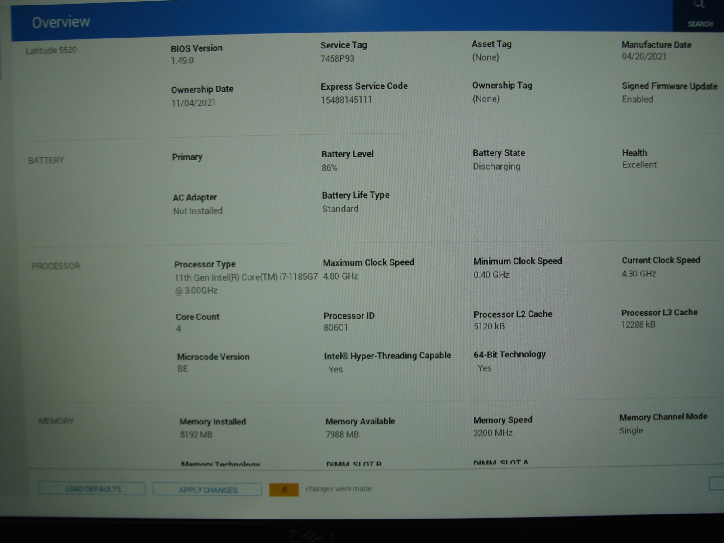
Task: Click Memory Available 7988 MB
Action: click(x=342, y=434)
